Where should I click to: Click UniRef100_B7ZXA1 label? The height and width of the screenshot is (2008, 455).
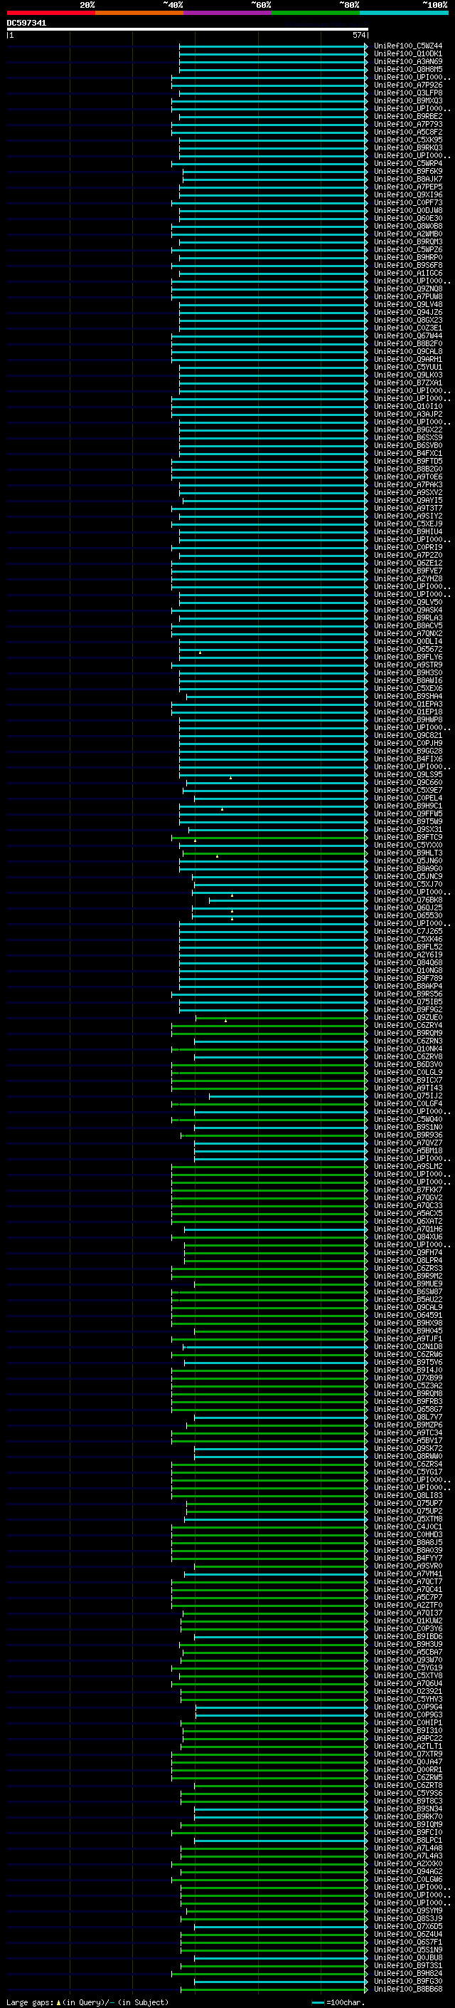click(407, 383)
